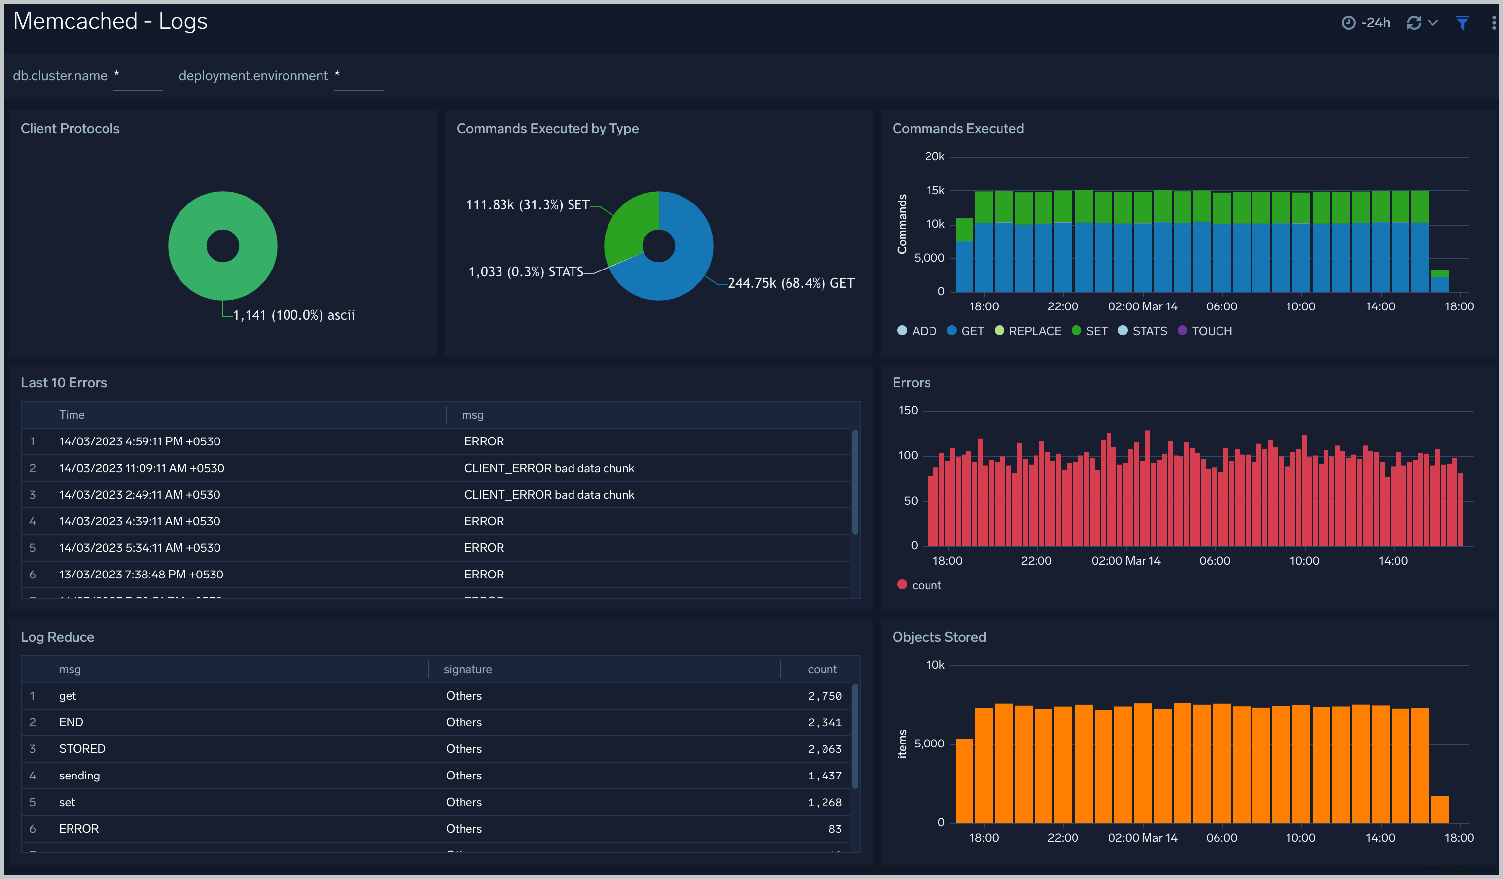This screenshot has width=1503, height=879.
Task: Click the 'set' row in Log Reduce
Action: (436, 802)
